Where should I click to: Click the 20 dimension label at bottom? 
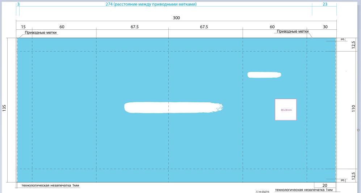(x=324, y=185)
